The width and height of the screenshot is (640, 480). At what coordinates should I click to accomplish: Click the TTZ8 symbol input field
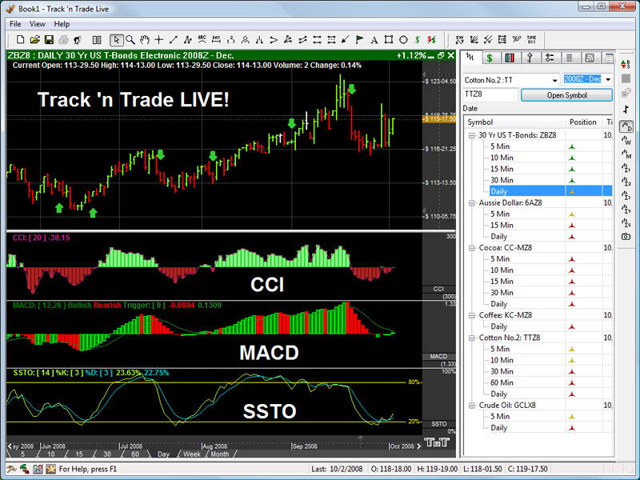pos(490,94)
